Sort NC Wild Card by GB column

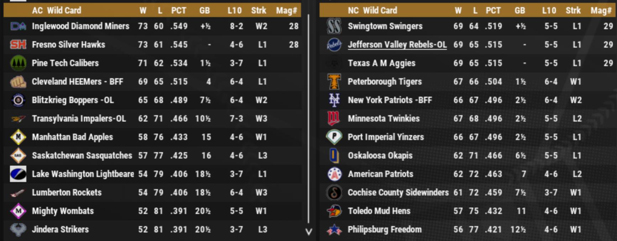[519, 10]
